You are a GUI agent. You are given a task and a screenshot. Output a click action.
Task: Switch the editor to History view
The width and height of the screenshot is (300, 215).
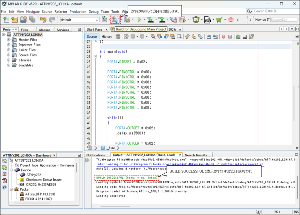click(x=107, y=36)
